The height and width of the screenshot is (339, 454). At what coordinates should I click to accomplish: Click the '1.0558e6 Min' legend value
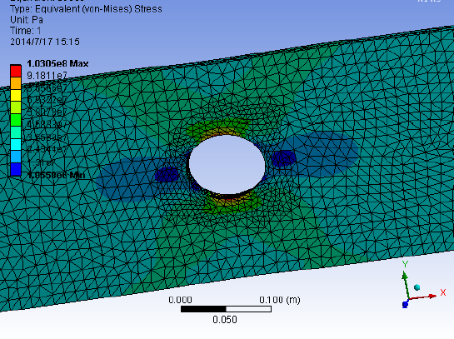[x=56, y=175]
